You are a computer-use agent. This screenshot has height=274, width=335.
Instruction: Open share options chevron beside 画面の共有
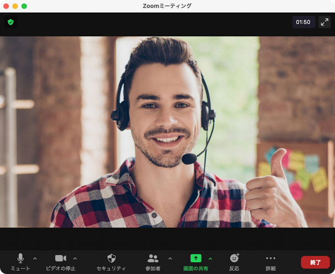(x=210, y=259)
